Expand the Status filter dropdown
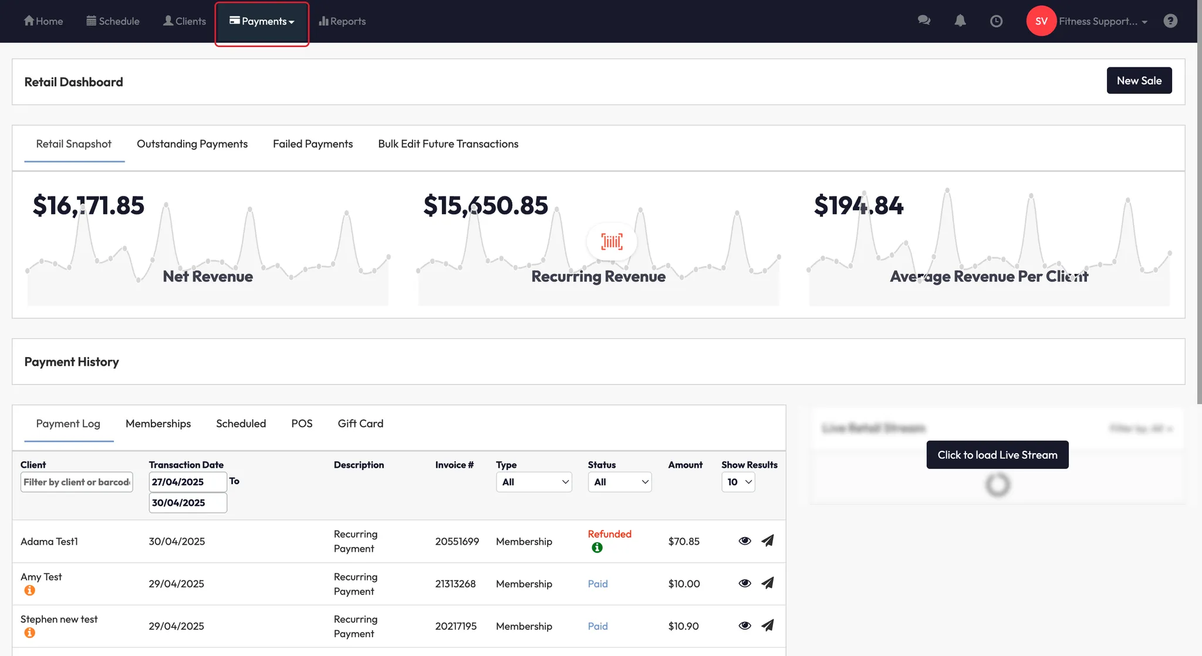This screenshot has height=656, width=1202. click(x=619, y=482)
